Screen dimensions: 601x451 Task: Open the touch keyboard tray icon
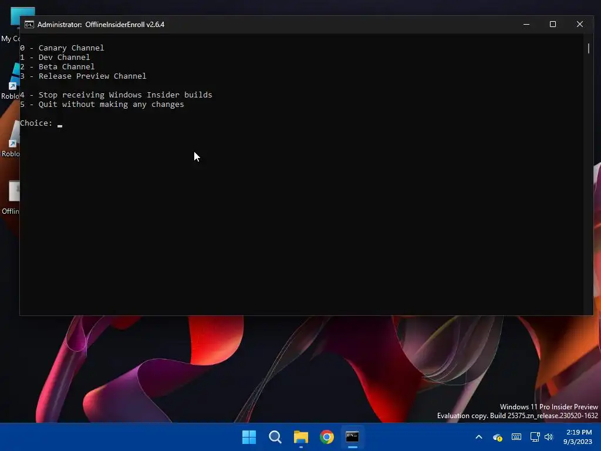pos(516,437)
